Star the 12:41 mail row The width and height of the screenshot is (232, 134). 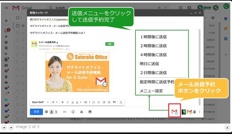23,26
